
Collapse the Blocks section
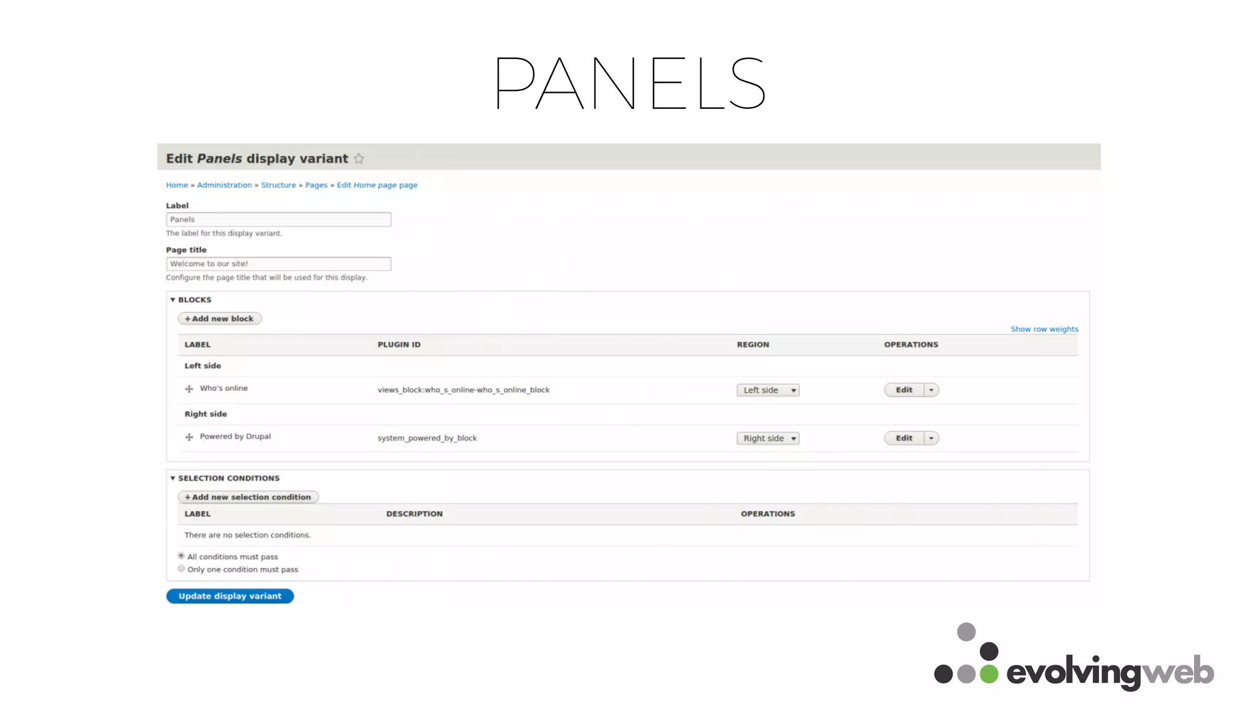pos(190,300)
